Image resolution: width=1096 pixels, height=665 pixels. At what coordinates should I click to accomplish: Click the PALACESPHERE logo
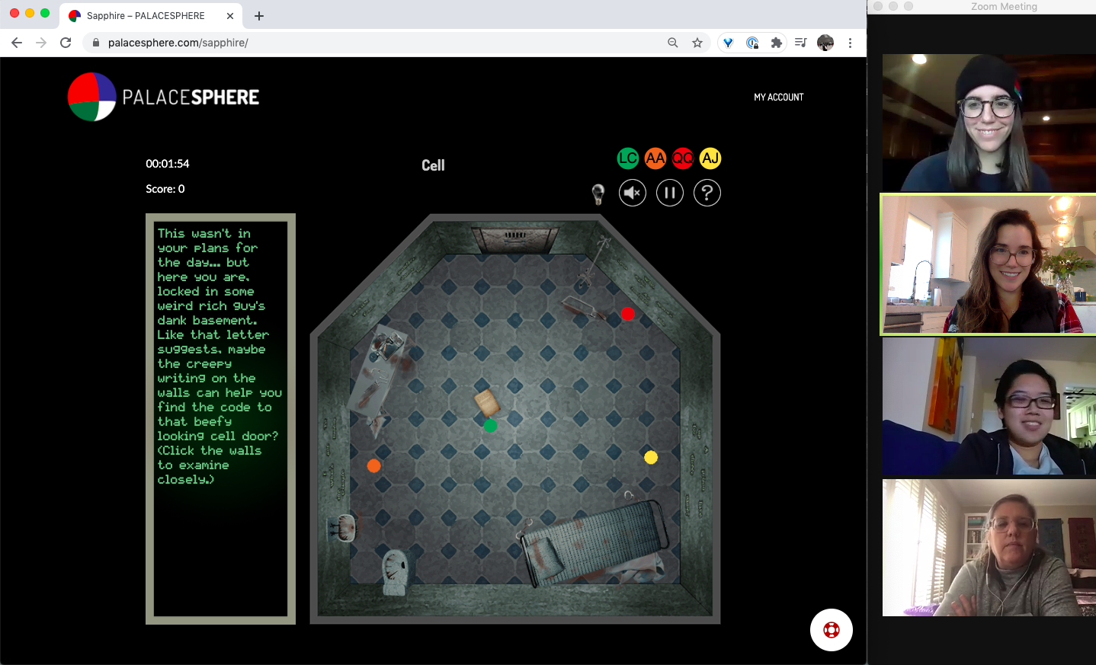pos(164,97)
